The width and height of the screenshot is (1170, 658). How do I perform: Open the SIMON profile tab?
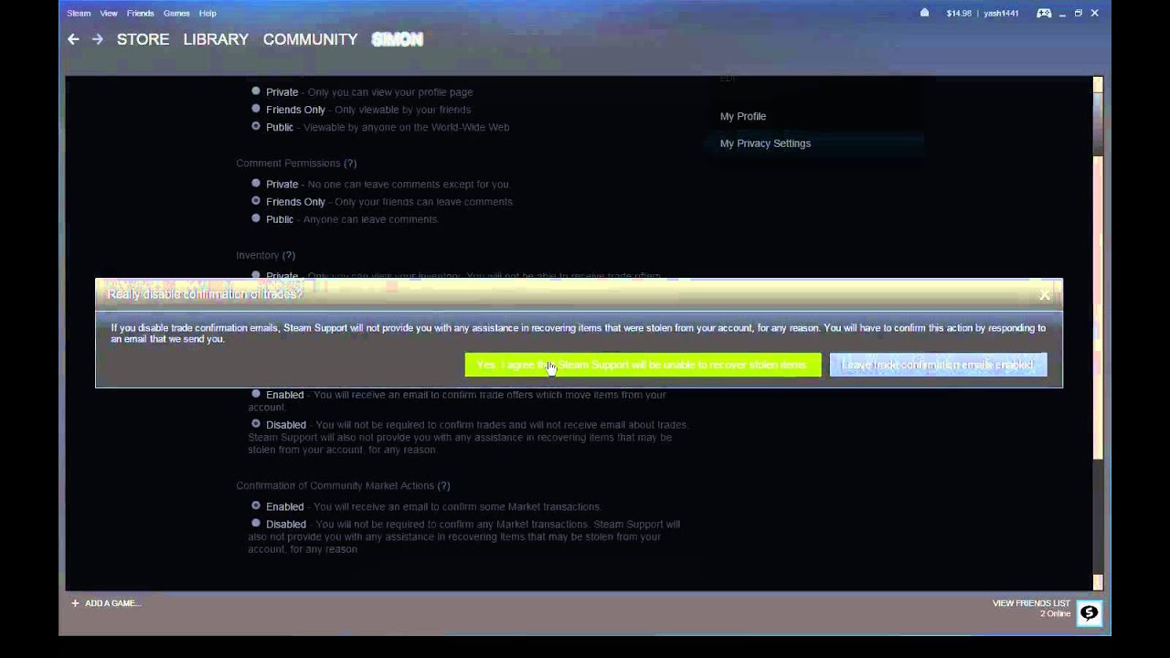[397, 39]
